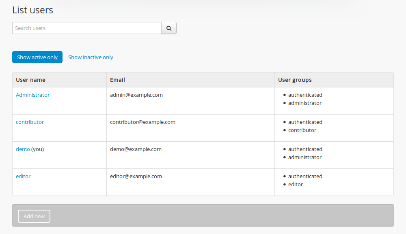Show active users only
Image resolution: width=406 pixels, height=234 pixels.
point(37,57)
